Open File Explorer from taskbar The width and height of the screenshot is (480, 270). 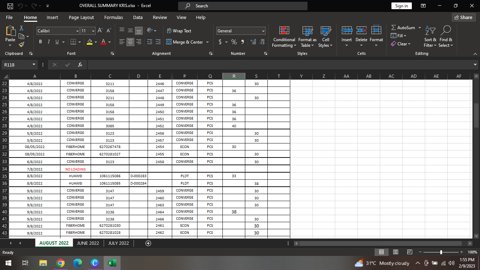(x=43, y=263)
